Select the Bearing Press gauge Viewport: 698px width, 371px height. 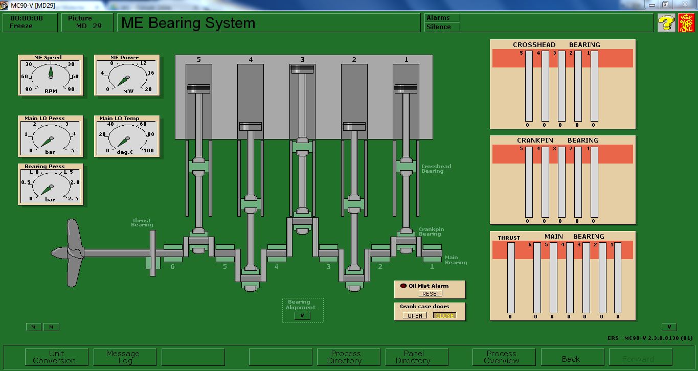tap(50, 184)
